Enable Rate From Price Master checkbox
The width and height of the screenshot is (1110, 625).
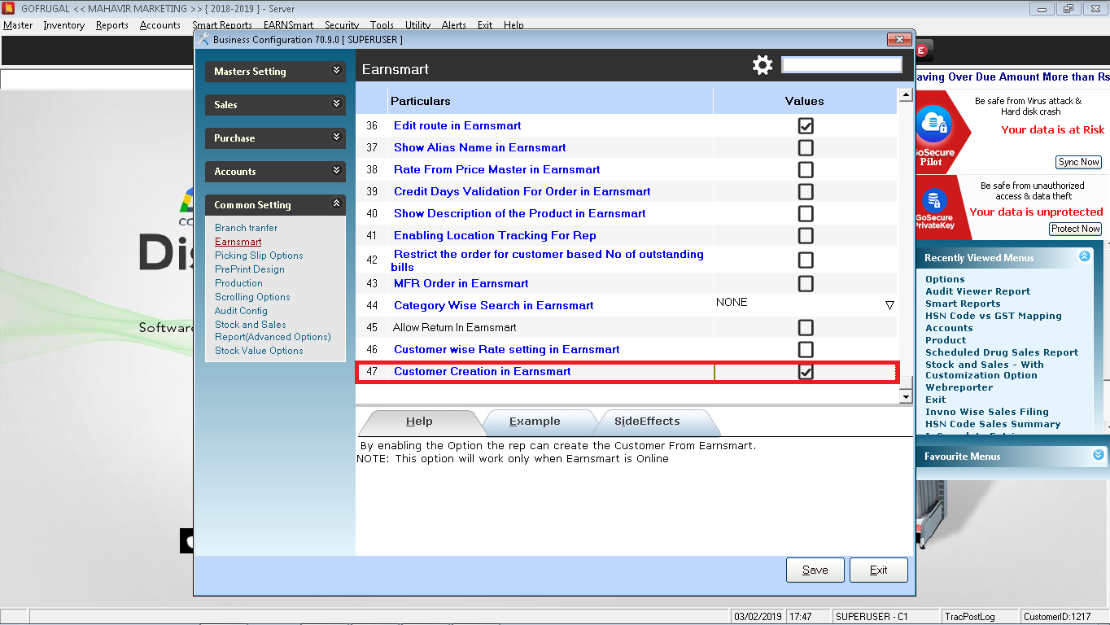tap(806, 170)
